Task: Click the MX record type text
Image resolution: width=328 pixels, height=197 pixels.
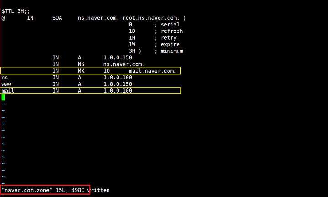Action: (x=81, y=71)
